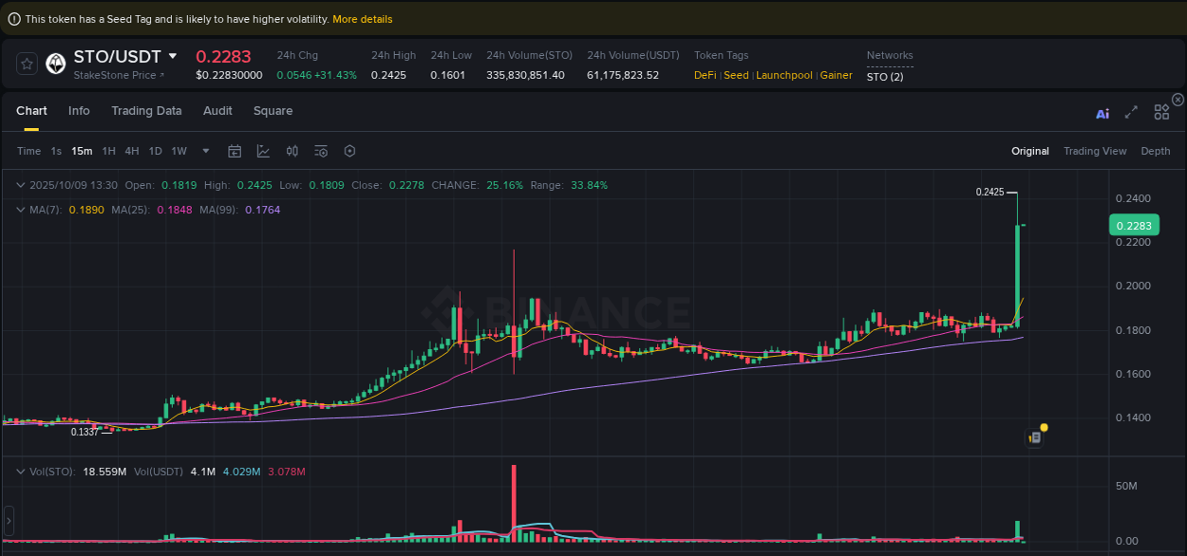Open the Square tab
1187x556 pixels.
(273, 111)
